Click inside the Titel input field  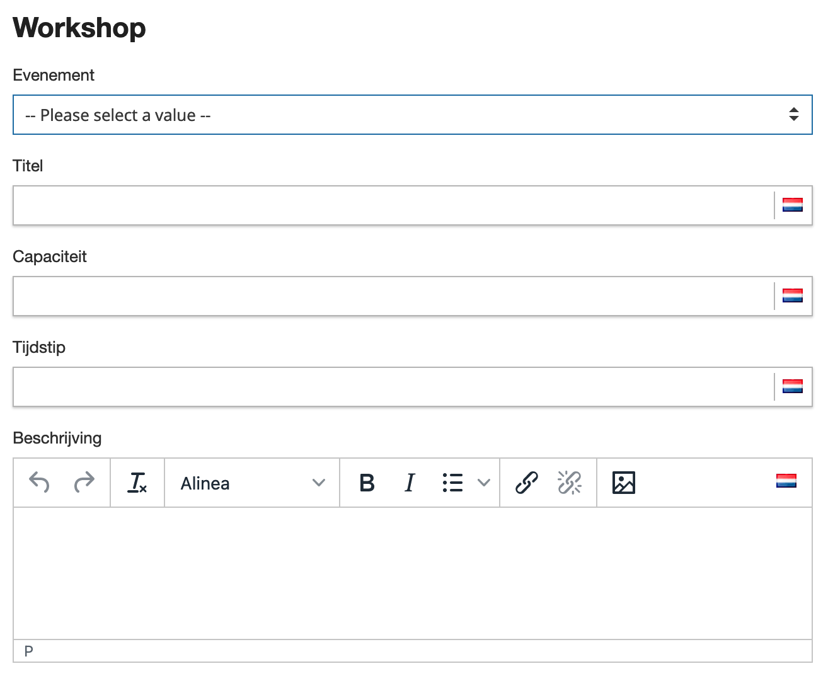click(x=378, y=205)
